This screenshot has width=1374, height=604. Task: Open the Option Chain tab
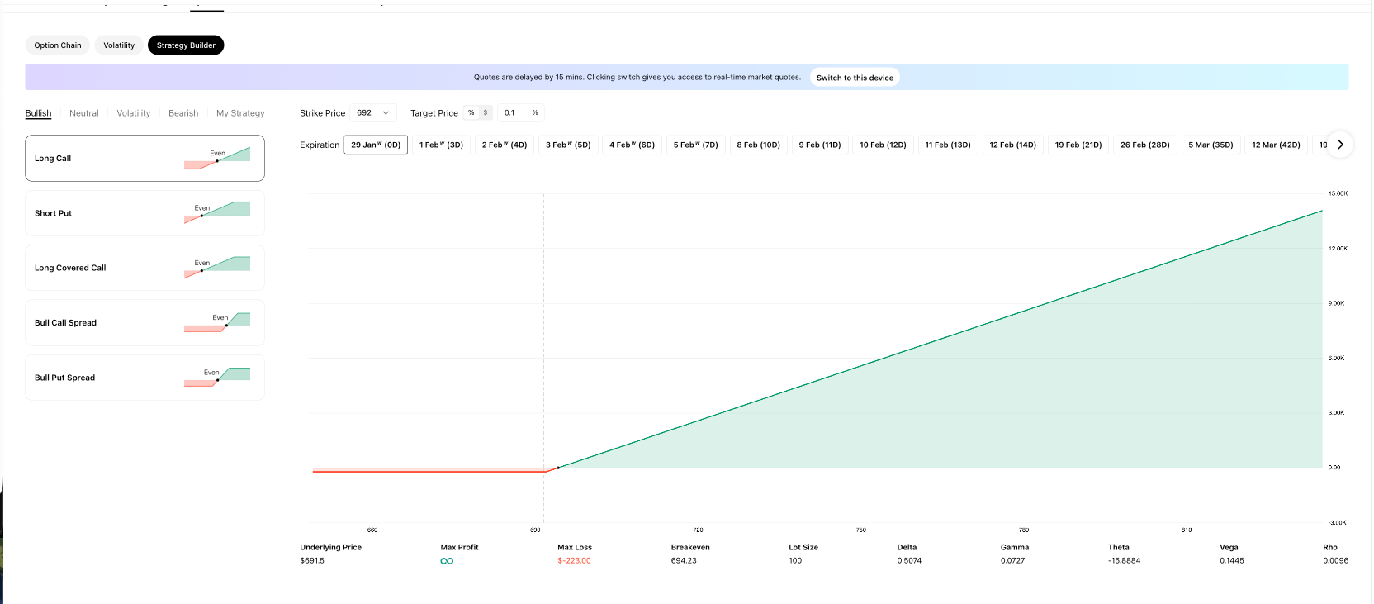pyautogui.click(x=58, y=45)
